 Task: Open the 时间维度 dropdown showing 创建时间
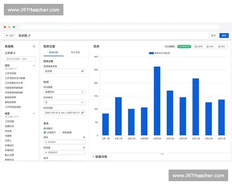pyautogui.click(x=64, y=92)
